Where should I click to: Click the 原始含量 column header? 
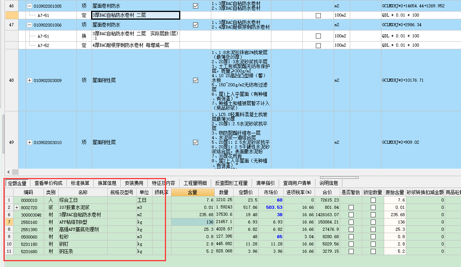click(395, 193)
